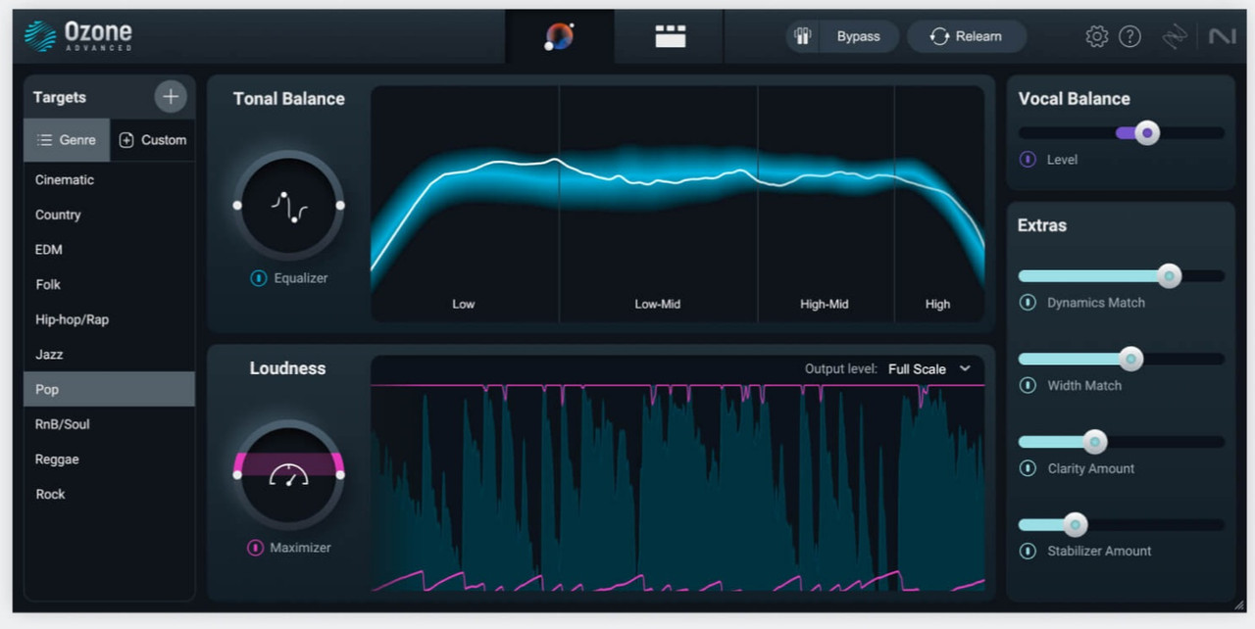Click the Maximizer knob right handle dot
This screenshot has width=1255, height=629.
tap(340, 475)
